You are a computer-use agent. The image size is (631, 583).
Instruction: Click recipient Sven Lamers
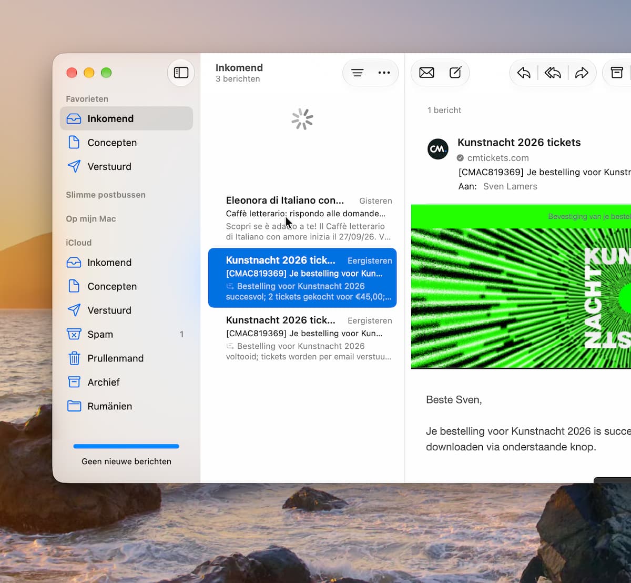tap(510, 186)
